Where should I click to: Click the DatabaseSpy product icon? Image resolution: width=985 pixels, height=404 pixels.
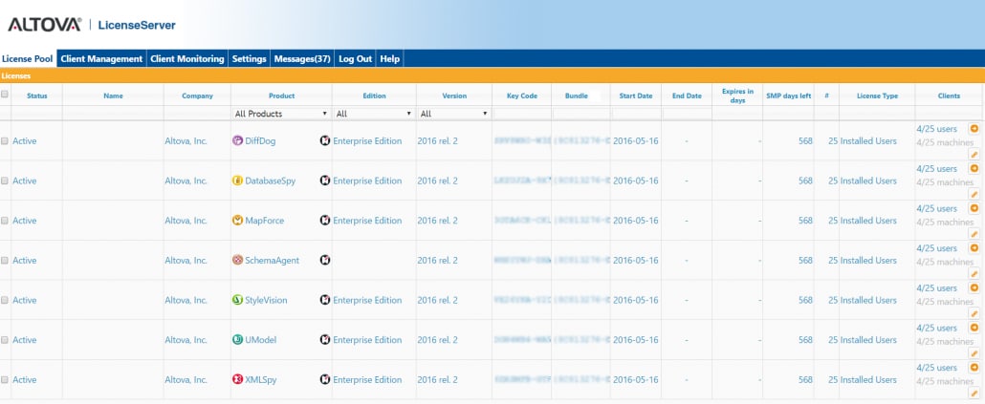237,181
